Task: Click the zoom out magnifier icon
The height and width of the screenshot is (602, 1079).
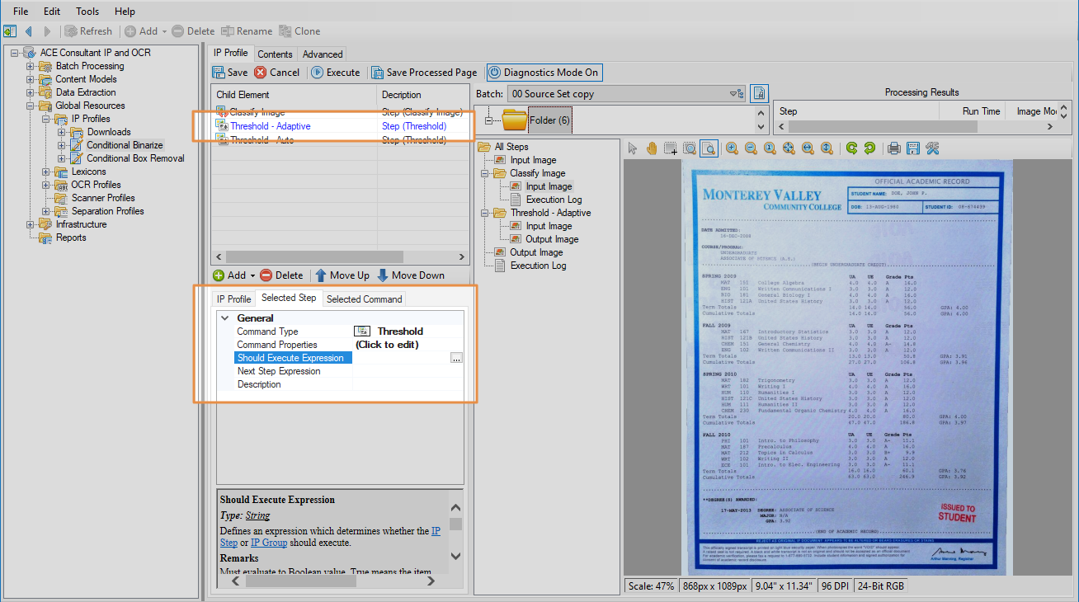Action: [751, 148]
